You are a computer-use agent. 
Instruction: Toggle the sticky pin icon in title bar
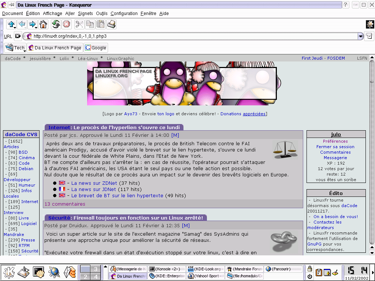pos(11,4)
